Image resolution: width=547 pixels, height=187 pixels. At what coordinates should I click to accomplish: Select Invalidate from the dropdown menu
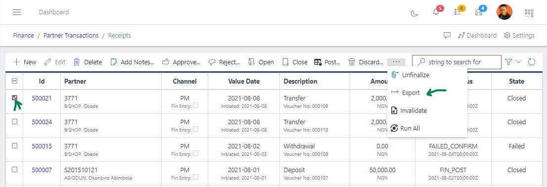[427, 111]
